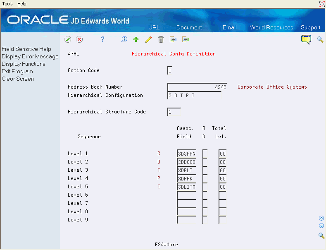
Task: Click the green plus Add icon
Action: click(136, 39)
